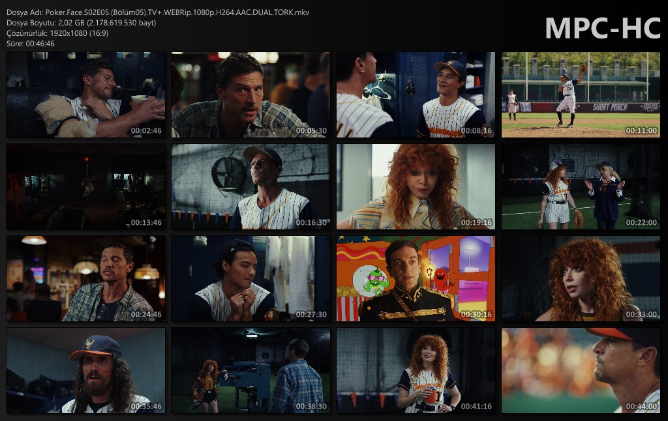Click the dark frame thumbnail at 00:13:46

pos(85,187)
